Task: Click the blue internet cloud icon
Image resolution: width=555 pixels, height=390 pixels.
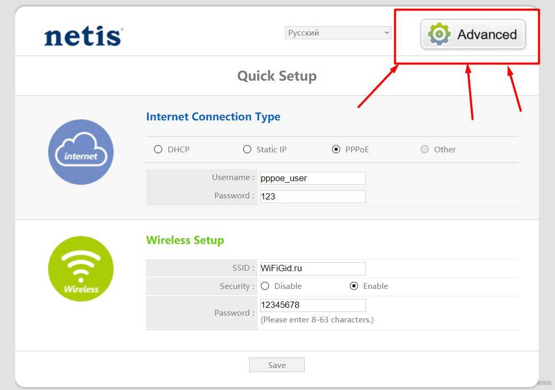Action: (x=81, y=152)
